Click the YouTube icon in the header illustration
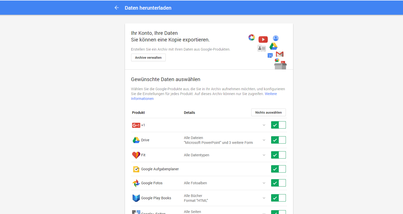403x214 pixels. [263, 39]
